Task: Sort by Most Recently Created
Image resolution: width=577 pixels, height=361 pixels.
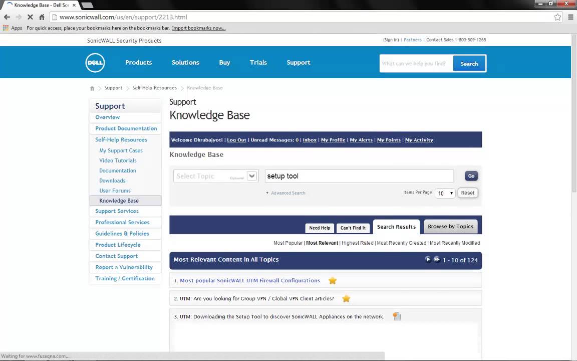Action: pos(402,243)
